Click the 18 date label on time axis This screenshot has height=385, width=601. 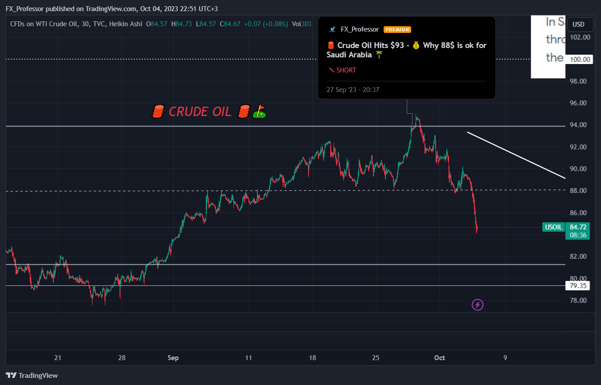(313, 357)
